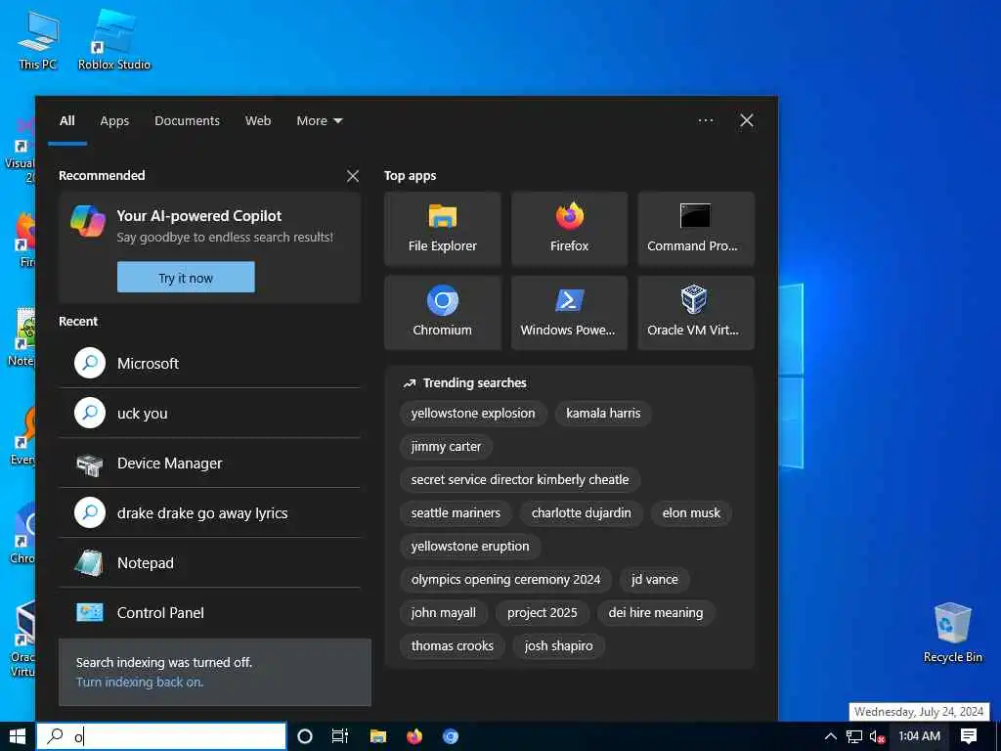The image size is (1001, 751).
Task: Launch Firefox from Top apps
Action: (x=570, y=229)
